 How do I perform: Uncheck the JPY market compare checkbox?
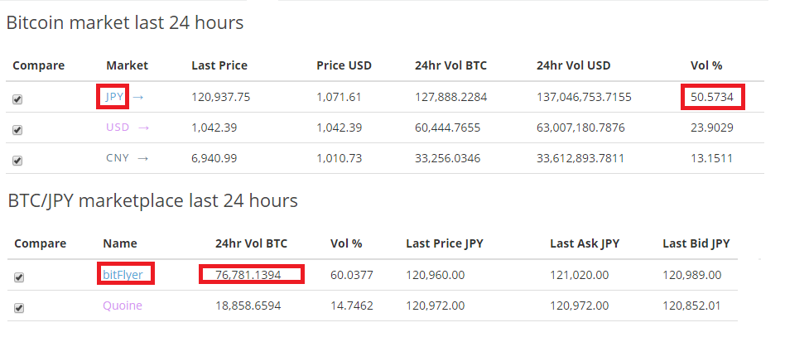17,99
